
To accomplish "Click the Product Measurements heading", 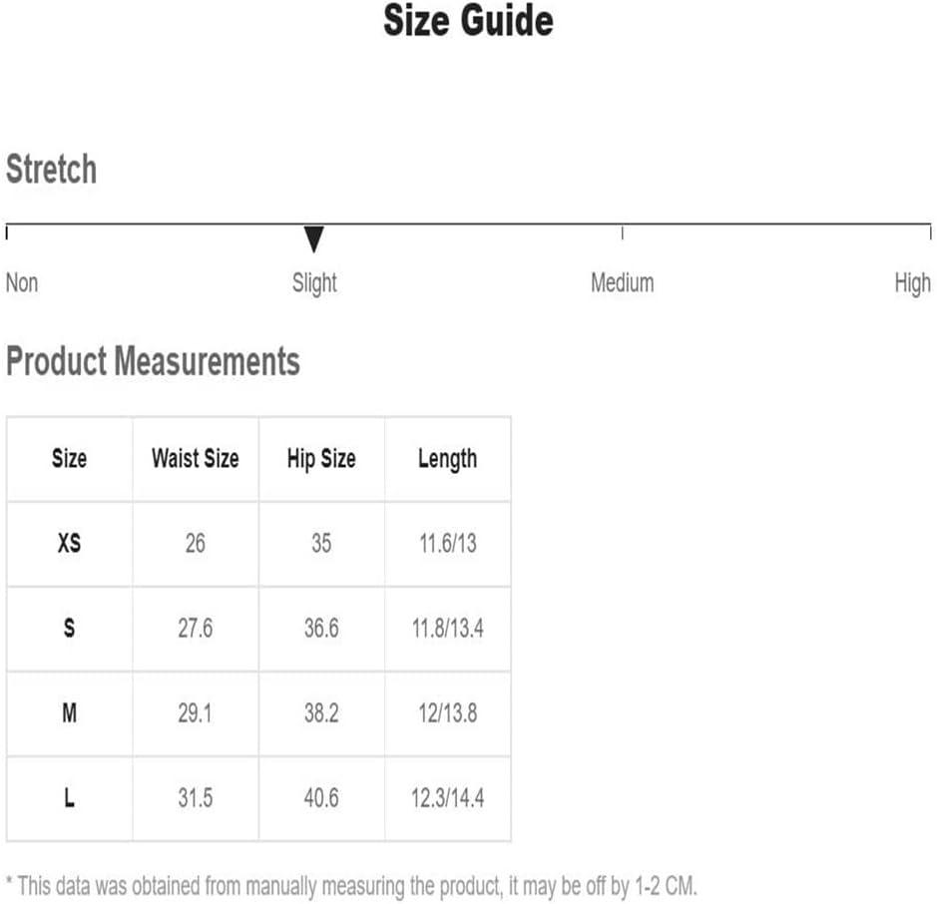I will (153, 361).
